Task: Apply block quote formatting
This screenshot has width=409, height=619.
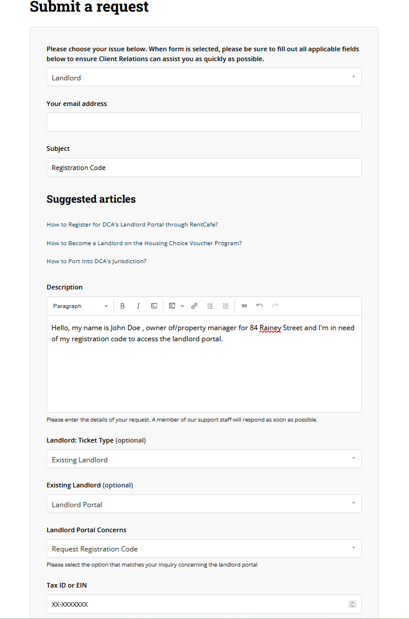Action: pyautogui.click(x=244, y=306)
